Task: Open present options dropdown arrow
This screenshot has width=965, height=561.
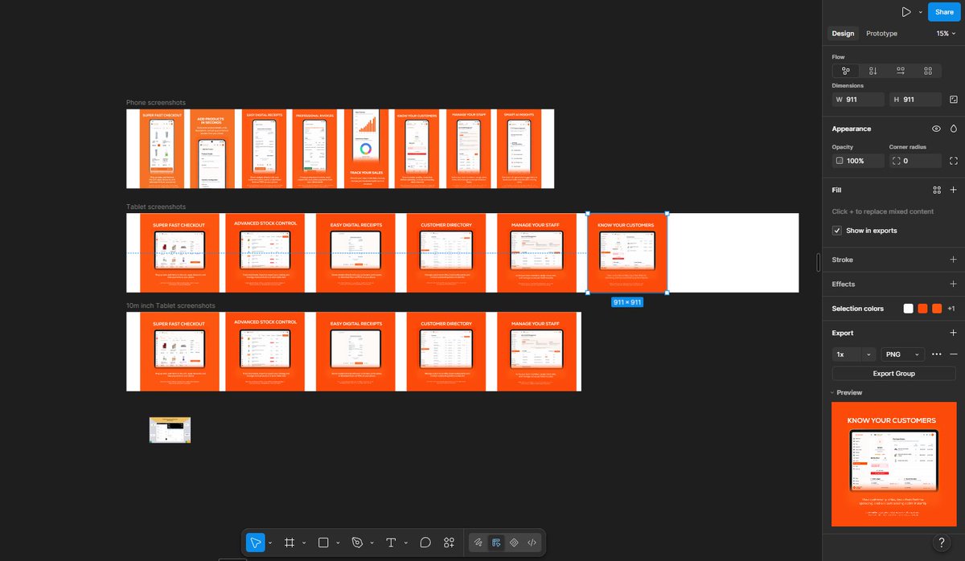Action: [x=920, y=13]
